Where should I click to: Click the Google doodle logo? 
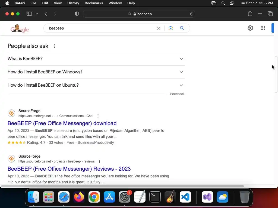coord(20,28)
